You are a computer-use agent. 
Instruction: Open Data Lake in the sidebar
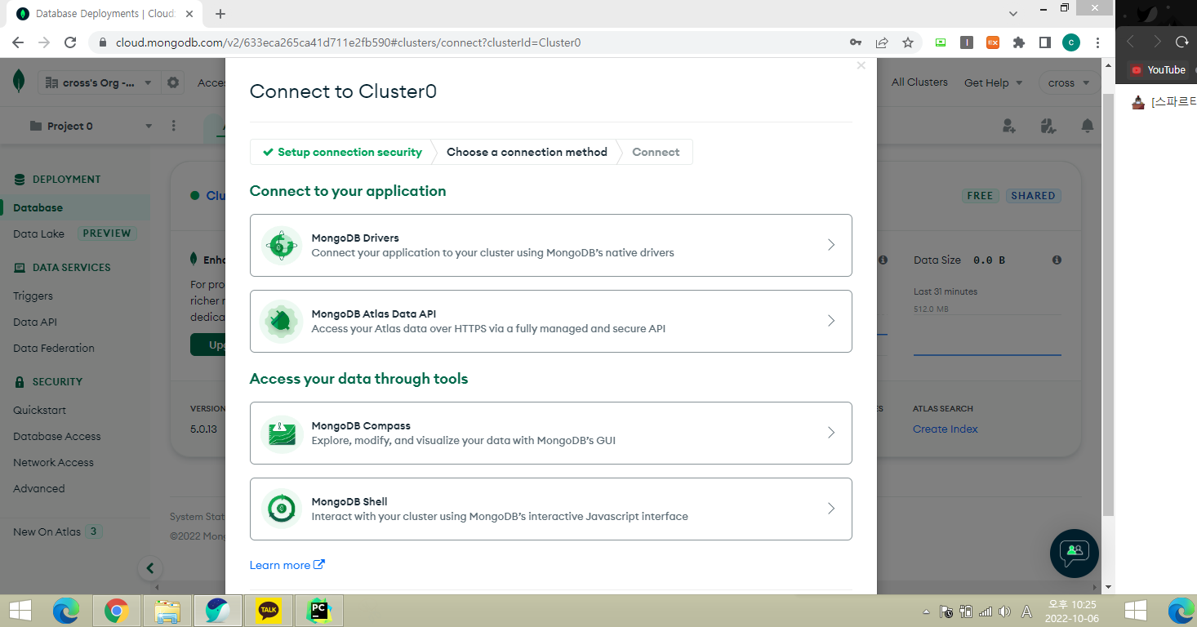tap(38, 233)
